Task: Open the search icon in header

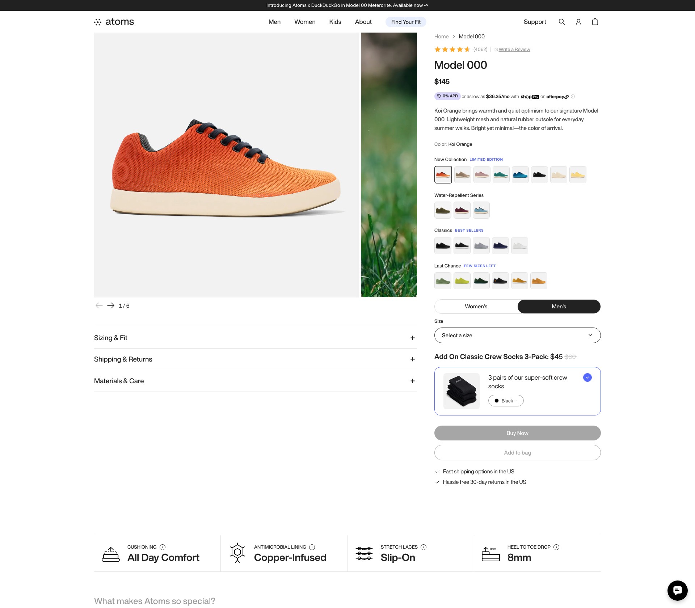Action: pos(561,22)
